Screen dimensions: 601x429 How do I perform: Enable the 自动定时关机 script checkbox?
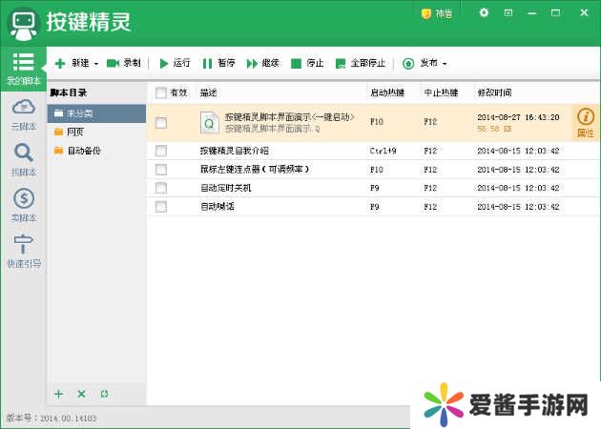tap(160, 188)
